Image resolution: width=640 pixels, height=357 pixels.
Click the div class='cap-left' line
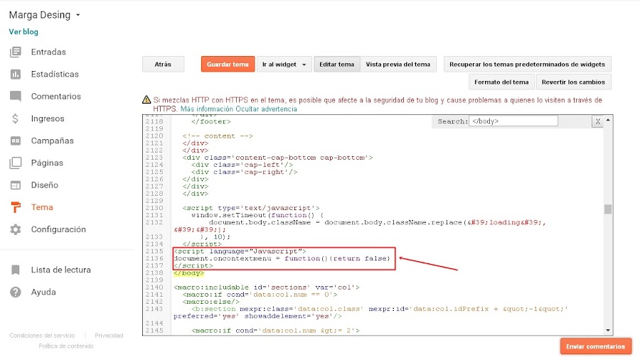tap(242, 165)
